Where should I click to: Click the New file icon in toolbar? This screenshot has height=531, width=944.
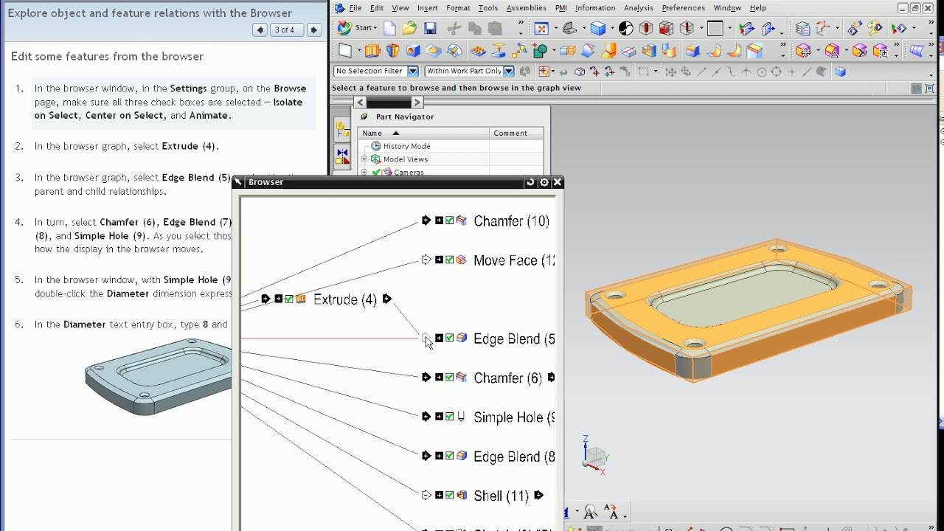point(389,29)
